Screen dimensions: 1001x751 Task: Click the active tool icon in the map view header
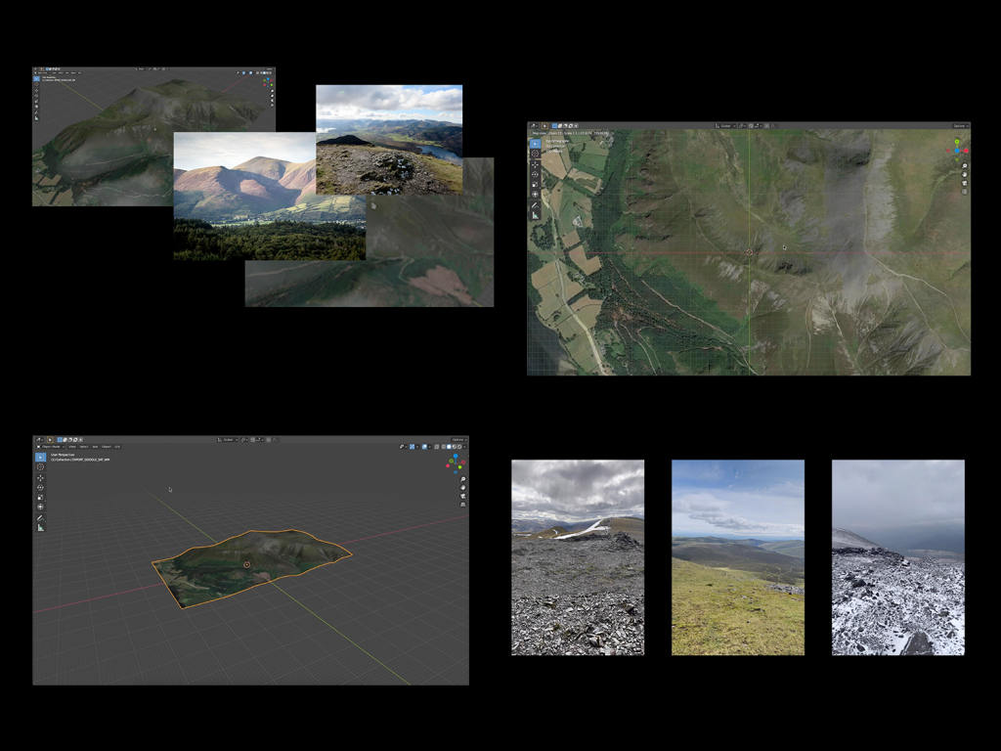pos(544,126)
